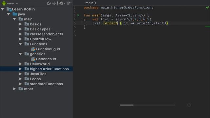Expand the other folder arrow

pos(14,89)
